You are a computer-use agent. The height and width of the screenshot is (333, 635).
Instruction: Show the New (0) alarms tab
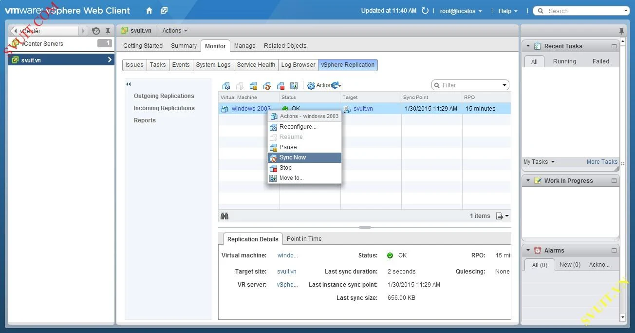(x=570, y=265)
